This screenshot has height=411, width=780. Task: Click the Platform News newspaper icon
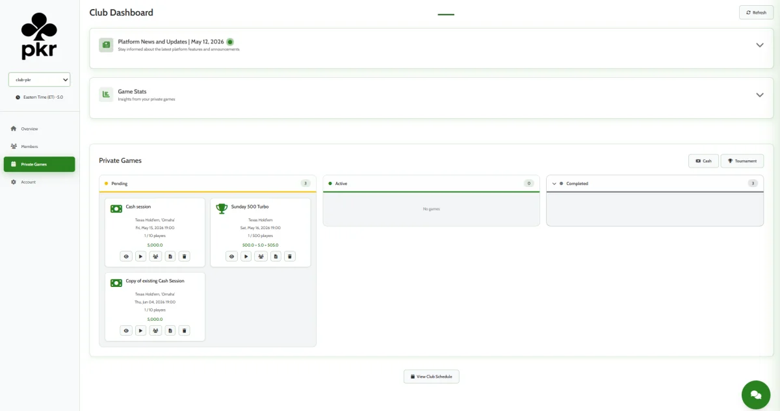click(106, 45)
